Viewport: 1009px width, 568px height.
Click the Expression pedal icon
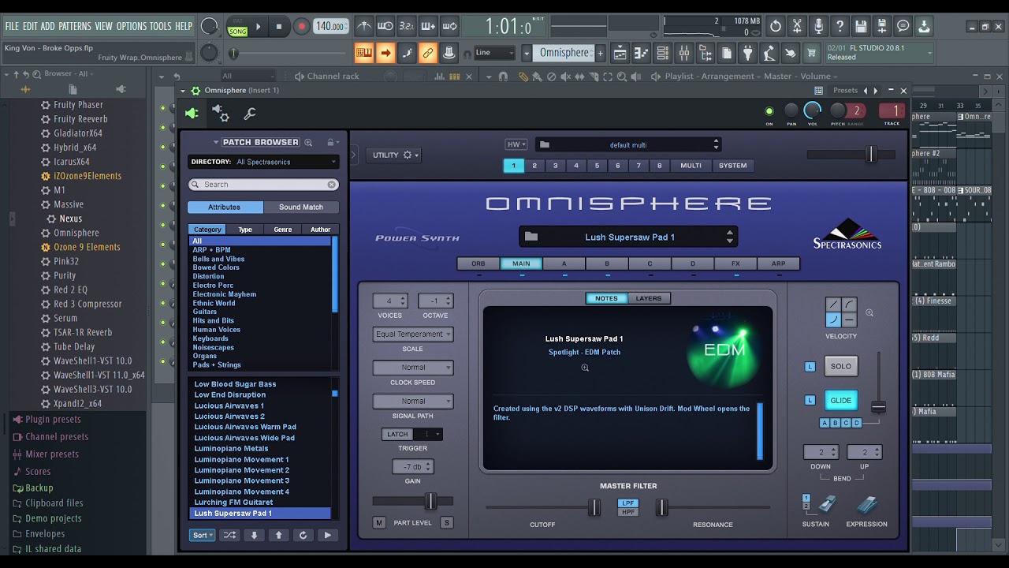pyautogui.click(x=867, y=505)
